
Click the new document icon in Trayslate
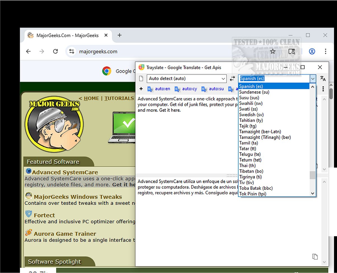141,79
